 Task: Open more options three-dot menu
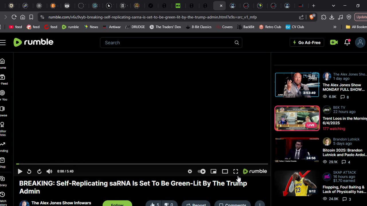click(x=260, y=204)
